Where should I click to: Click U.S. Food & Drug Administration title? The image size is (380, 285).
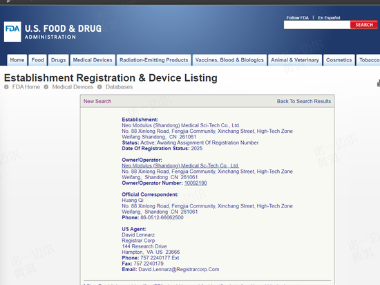[x=63, y=32]
